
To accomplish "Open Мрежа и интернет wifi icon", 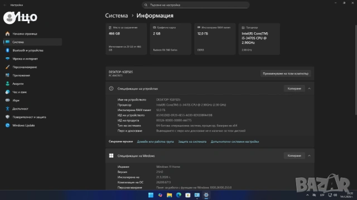I will pyautogui.click(x=7, y=59).
